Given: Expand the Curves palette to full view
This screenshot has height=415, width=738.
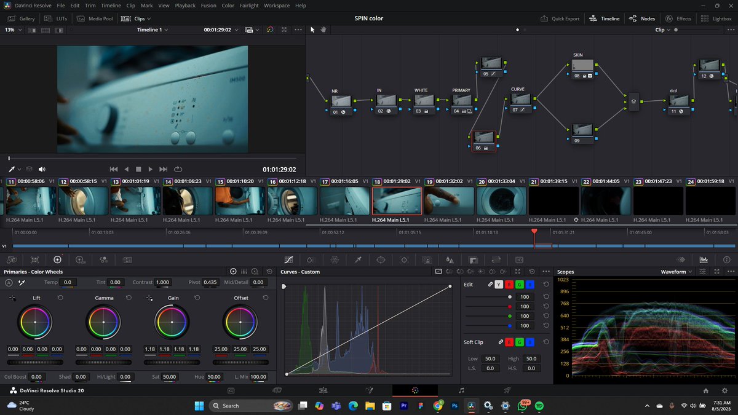Looking at the screenshot, I should click(517, 271).
